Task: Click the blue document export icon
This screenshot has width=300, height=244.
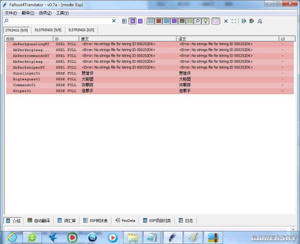Action: tap(244, 21)
